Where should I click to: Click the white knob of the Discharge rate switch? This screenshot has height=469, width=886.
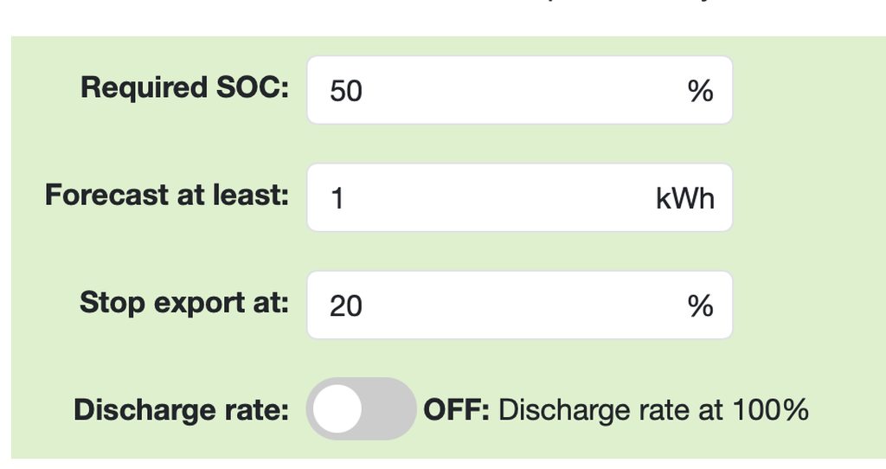click(337, 409)
